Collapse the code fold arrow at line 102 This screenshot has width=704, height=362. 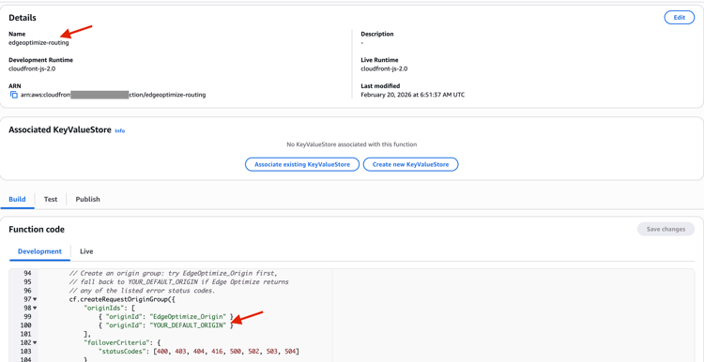click(35, 342)
